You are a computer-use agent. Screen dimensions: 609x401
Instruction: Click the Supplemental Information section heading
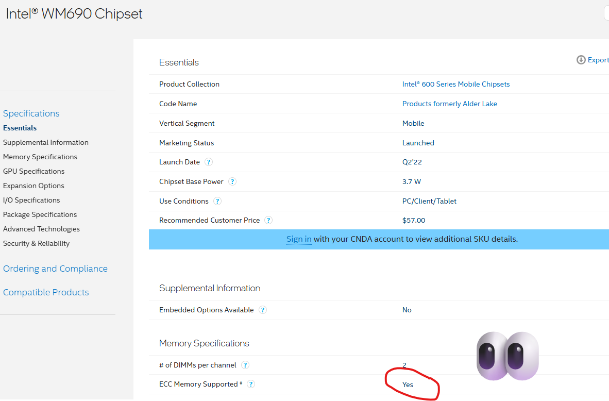pos(209,288)
